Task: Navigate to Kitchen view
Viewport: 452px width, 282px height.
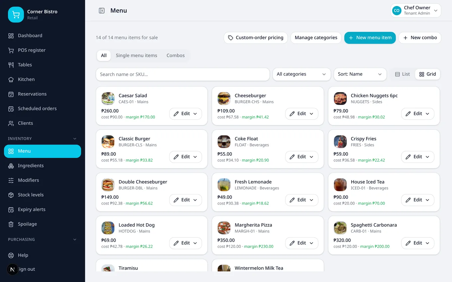Action: click(43, 79)
